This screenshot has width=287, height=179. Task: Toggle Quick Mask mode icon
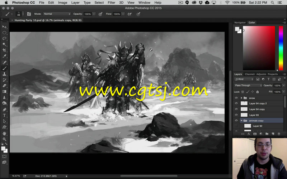pos(4,156)
